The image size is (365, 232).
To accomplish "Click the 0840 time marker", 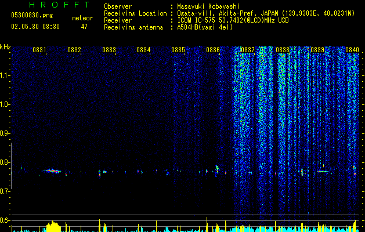I will coord(352,50).
